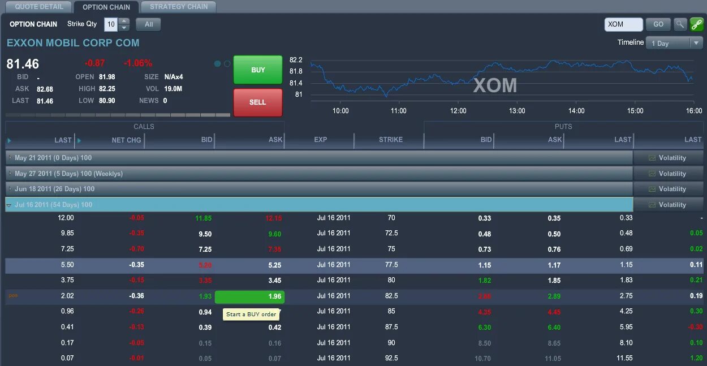
Task: Sort by calls ASK column header
Action: coord(275,140)
